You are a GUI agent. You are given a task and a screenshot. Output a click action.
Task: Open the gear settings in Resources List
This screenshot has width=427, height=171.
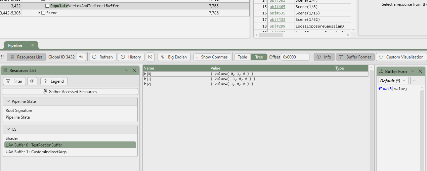tap(32, 81)
